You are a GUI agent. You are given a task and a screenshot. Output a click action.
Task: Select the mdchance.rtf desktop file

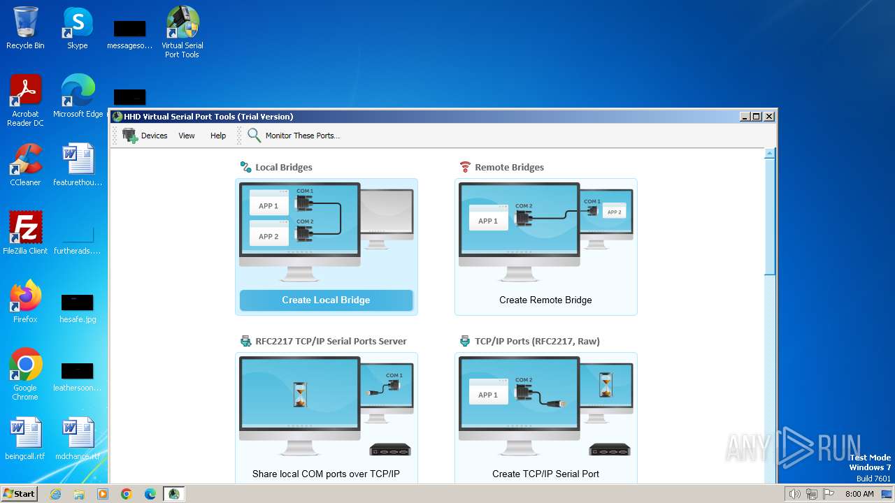78,439
